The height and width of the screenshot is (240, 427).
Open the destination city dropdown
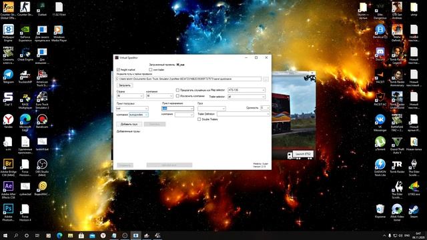tap(177, 109)
